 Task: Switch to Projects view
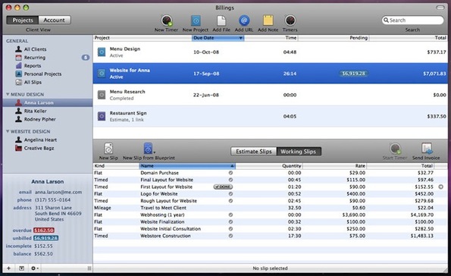[23, 20]
